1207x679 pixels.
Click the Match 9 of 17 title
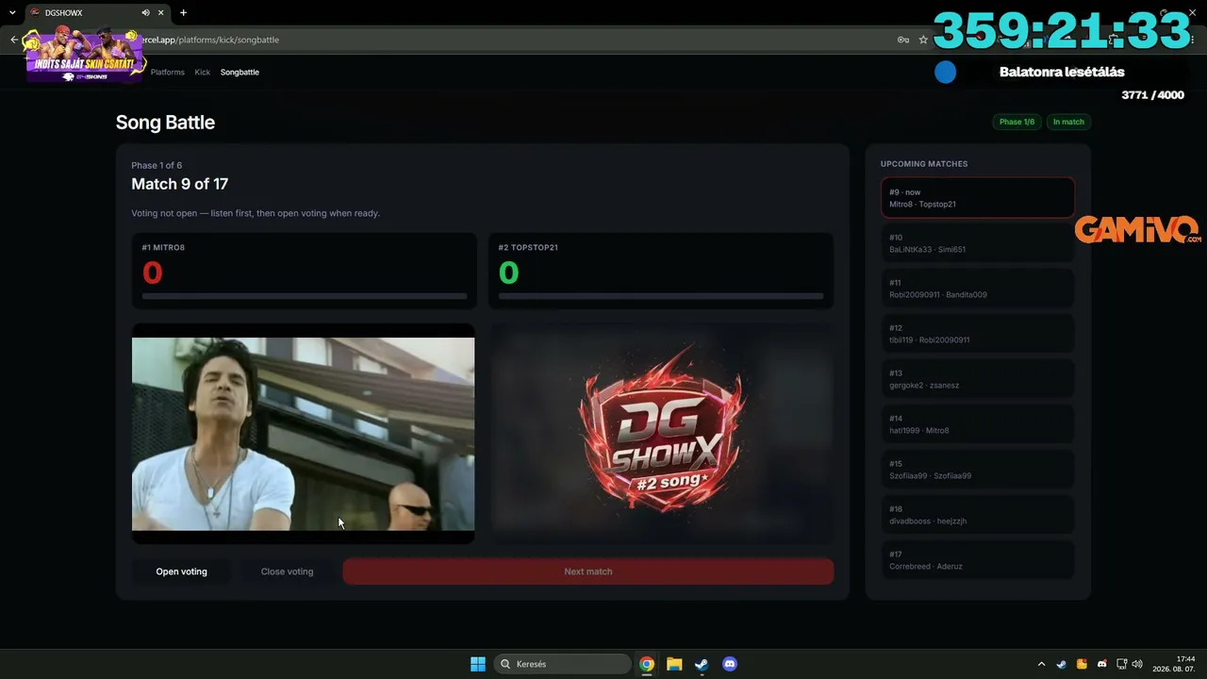tap(179, 184)
